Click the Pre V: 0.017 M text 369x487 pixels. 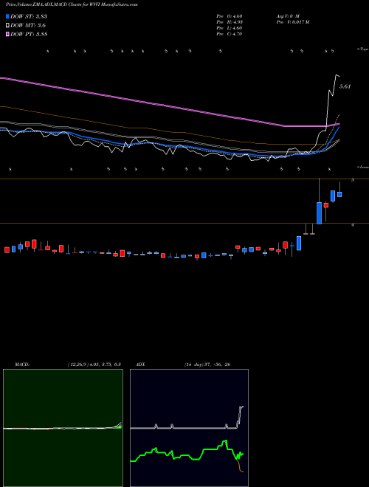point(292,22)
